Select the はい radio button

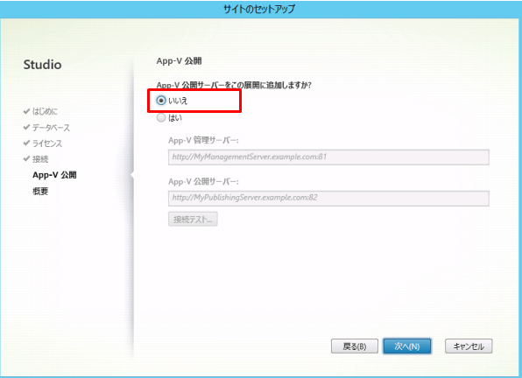point(161,118)
